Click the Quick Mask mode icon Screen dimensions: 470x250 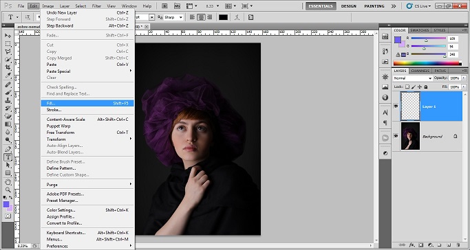click(x=8, y=216)
